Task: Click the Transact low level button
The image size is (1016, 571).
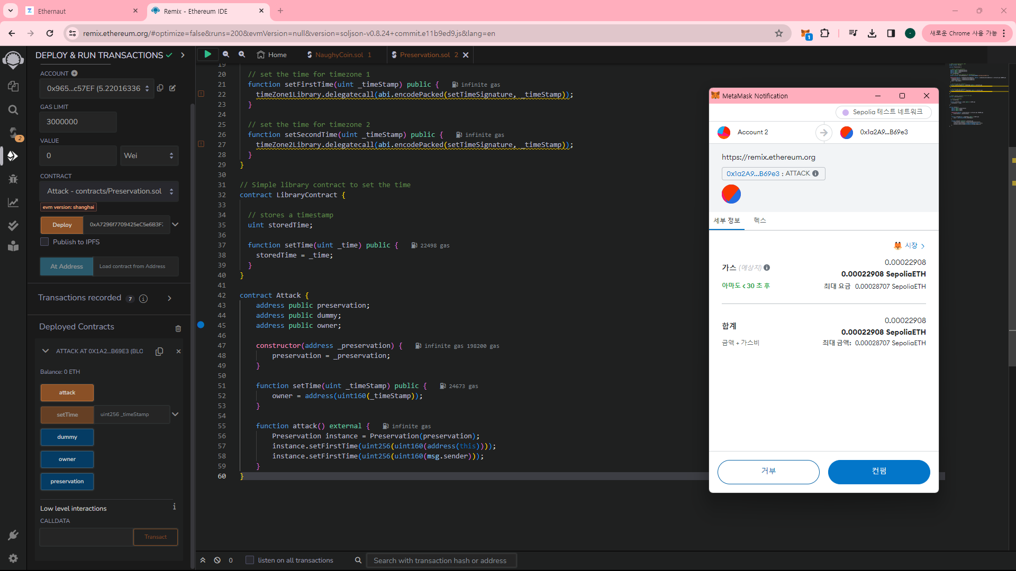Action: pos(156,537)
